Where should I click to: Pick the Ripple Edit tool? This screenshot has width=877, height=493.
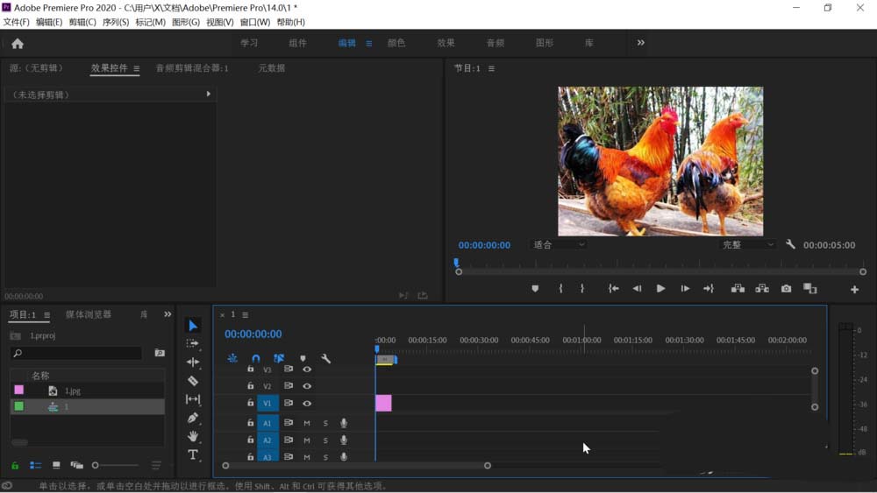tap(193, 363)
